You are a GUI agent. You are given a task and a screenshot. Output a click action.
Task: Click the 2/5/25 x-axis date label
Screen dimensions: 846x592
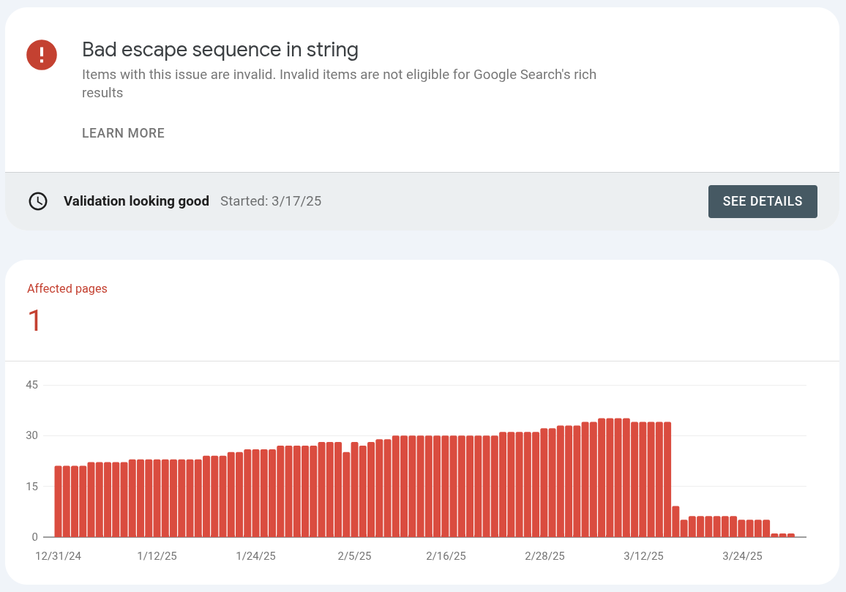click(x=354, y=556)
